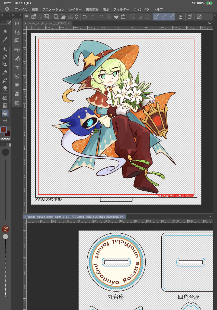The image size is (217, 310).
Task: Select the main drawing color swatch
Action: [4, 130]
